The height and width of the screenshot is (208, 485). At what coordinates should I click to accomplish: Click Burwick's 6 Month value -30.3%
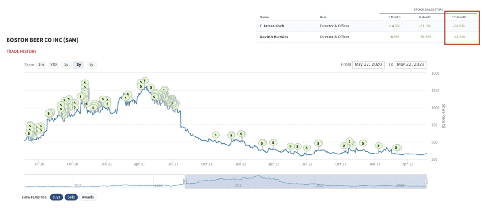(x=426, y=37)
